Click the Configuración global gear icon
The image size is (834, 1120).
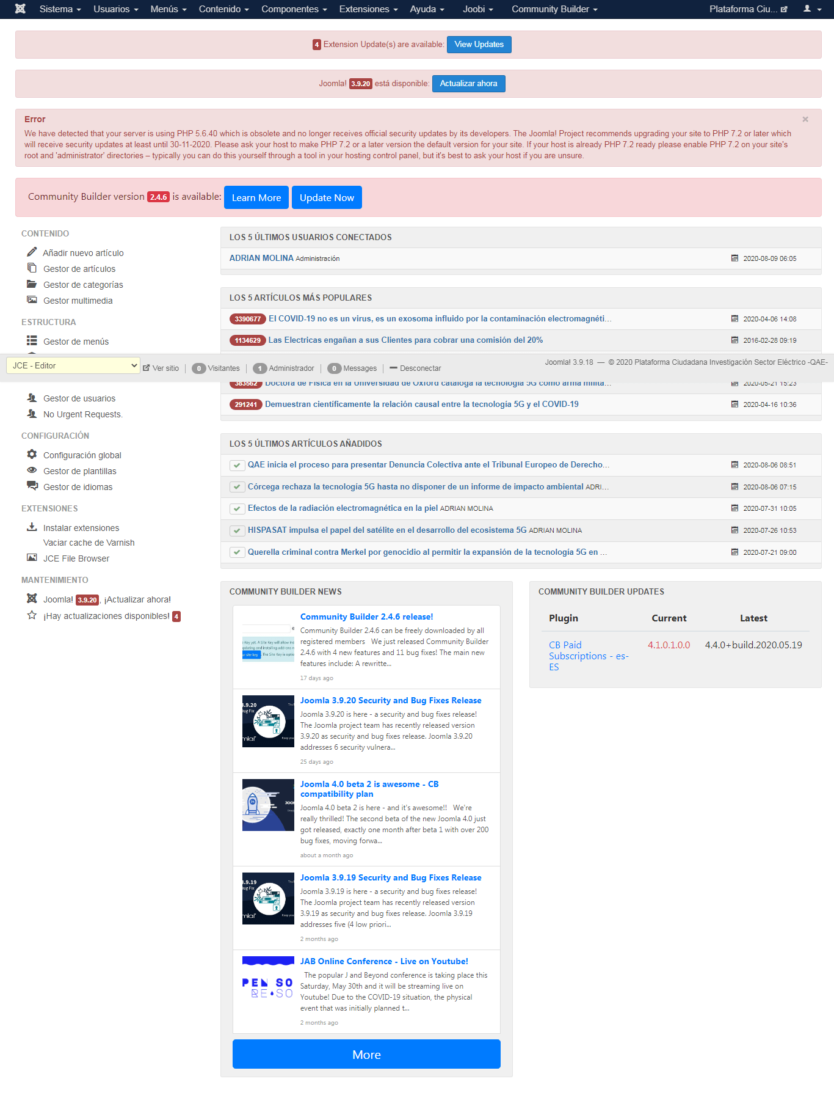[x=32, y=454]
